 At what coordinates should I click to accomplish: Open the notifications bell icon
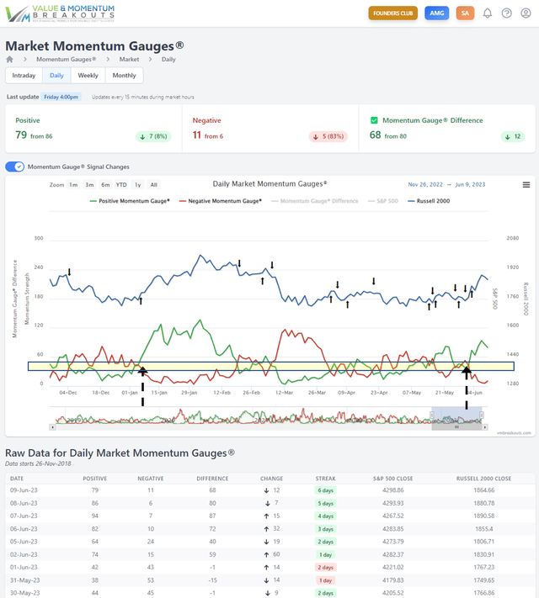coord(487,13)
